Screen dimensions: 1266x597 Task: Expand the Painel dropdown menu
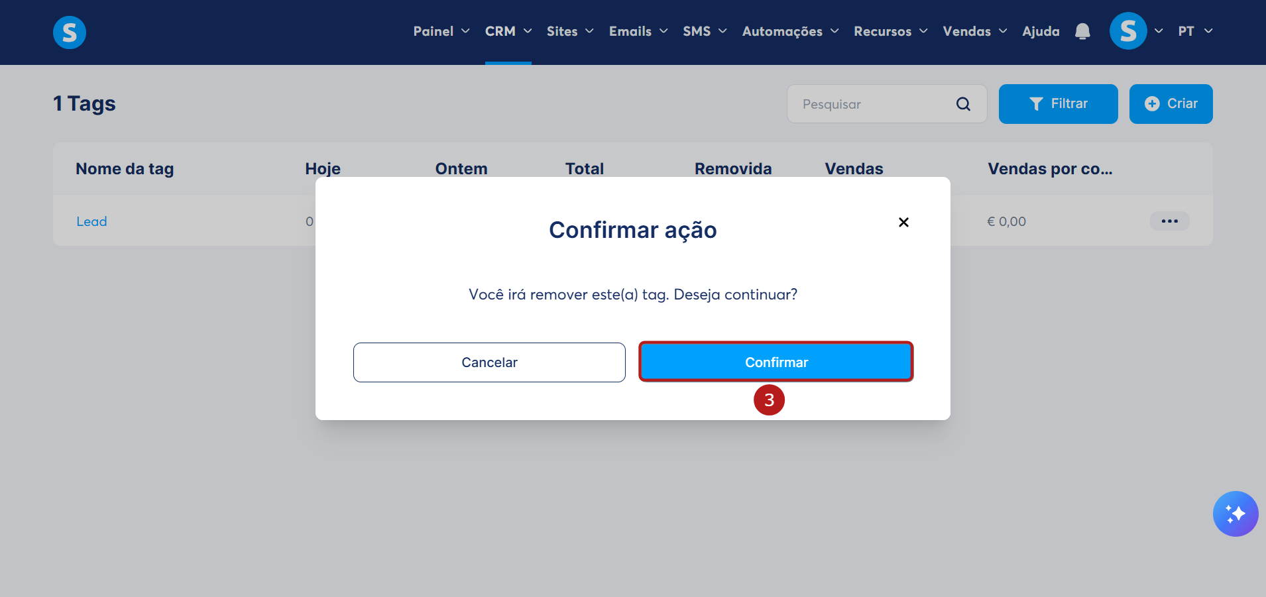click(x=441, y=31)
